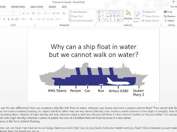The image size is (177, 132).
Task: Select the Right Brace shape
Action: (x=114, y=20)
